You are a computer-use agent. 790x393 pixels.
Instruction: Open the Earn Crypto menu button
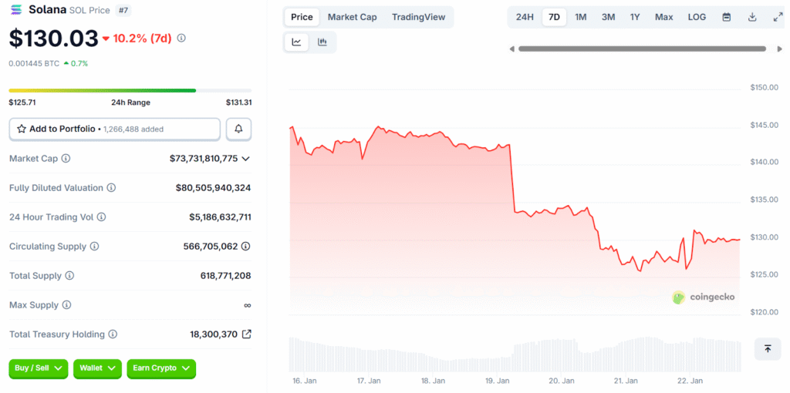160,368
